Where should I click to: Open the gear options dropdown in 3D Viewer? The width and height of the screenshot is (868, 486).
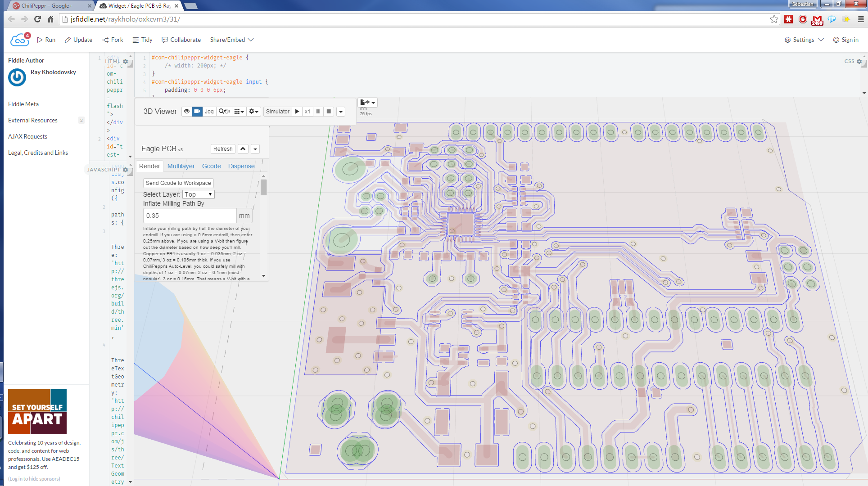pyautogui.click(x=254, y=111)
